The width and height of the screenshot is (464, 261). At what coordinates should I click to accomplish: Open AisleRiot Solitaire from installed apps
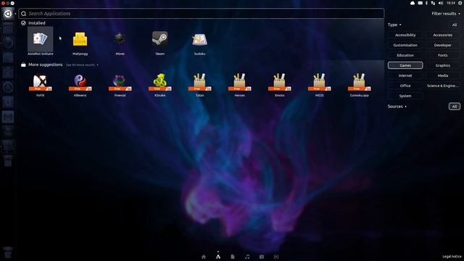41,41
